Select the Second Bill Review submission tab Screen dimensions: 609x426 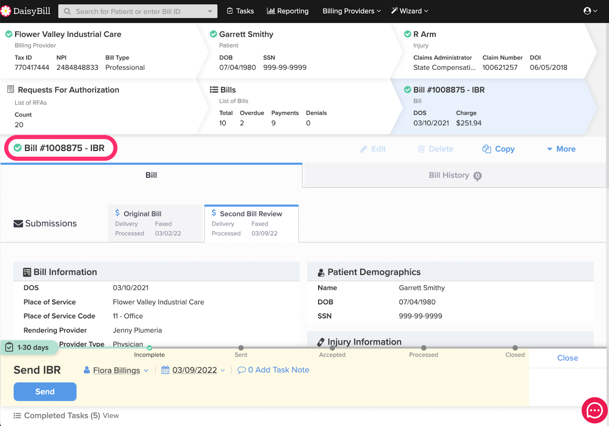251,223
